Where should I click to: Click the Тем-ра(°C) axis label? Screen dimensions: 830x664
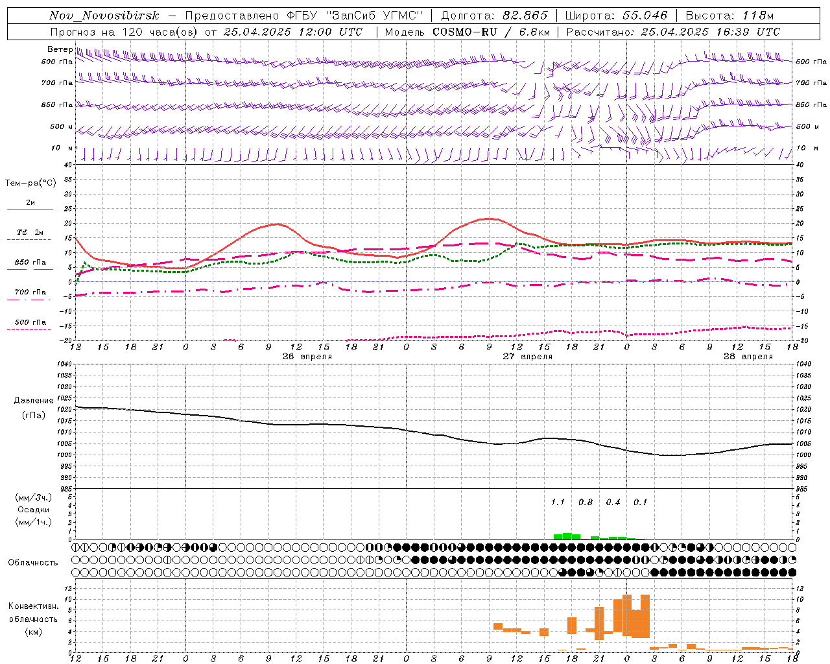click(30, 184)
